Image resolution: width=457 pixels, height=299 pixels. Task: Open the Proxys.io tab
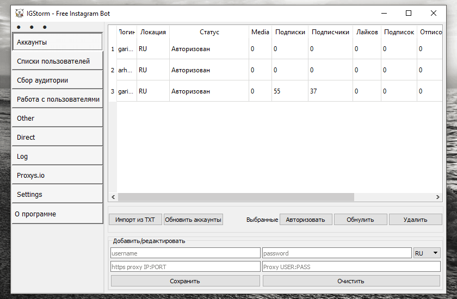(58, 175)
